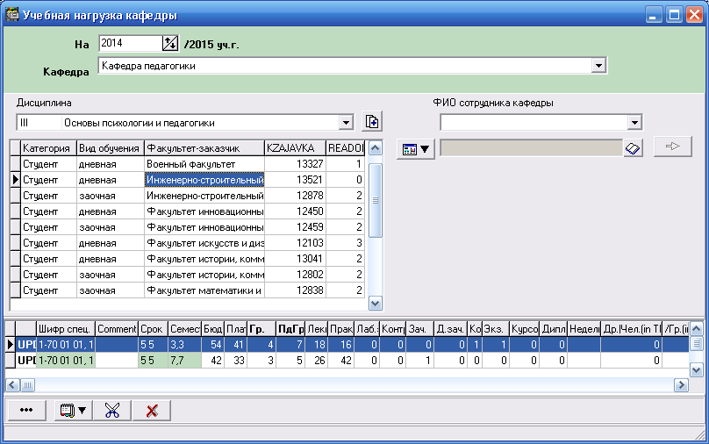Click the three dots button
This screenshot has width=709, height=444.
(26, 410)
